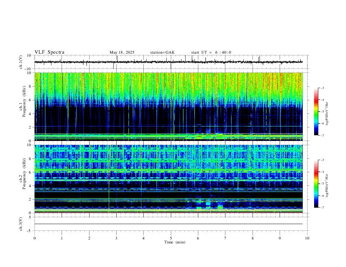
Task: Click the "station=GAK" label
Action: [162, 52]
